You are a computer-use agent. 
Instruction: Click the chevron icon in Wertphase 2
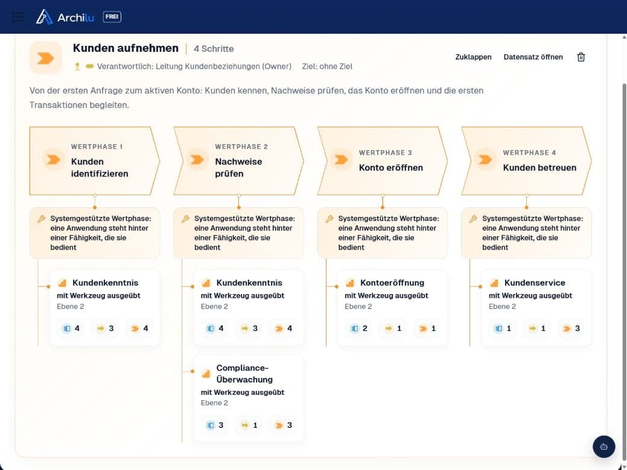pyautogui.click(x=197, y=160)
